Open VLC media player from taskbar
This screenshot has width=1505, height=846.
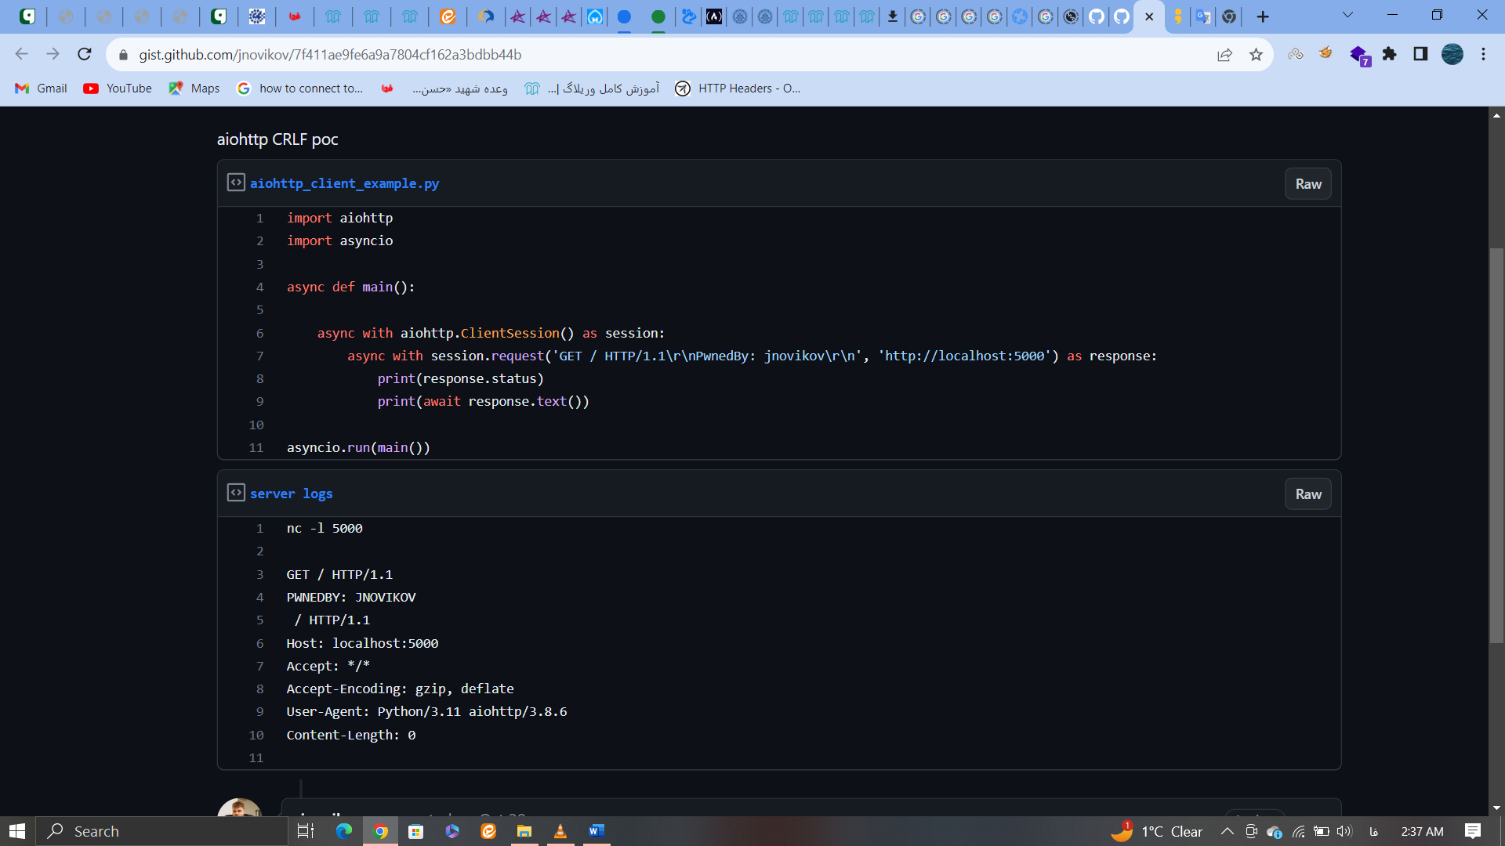[x=560, y=831]
